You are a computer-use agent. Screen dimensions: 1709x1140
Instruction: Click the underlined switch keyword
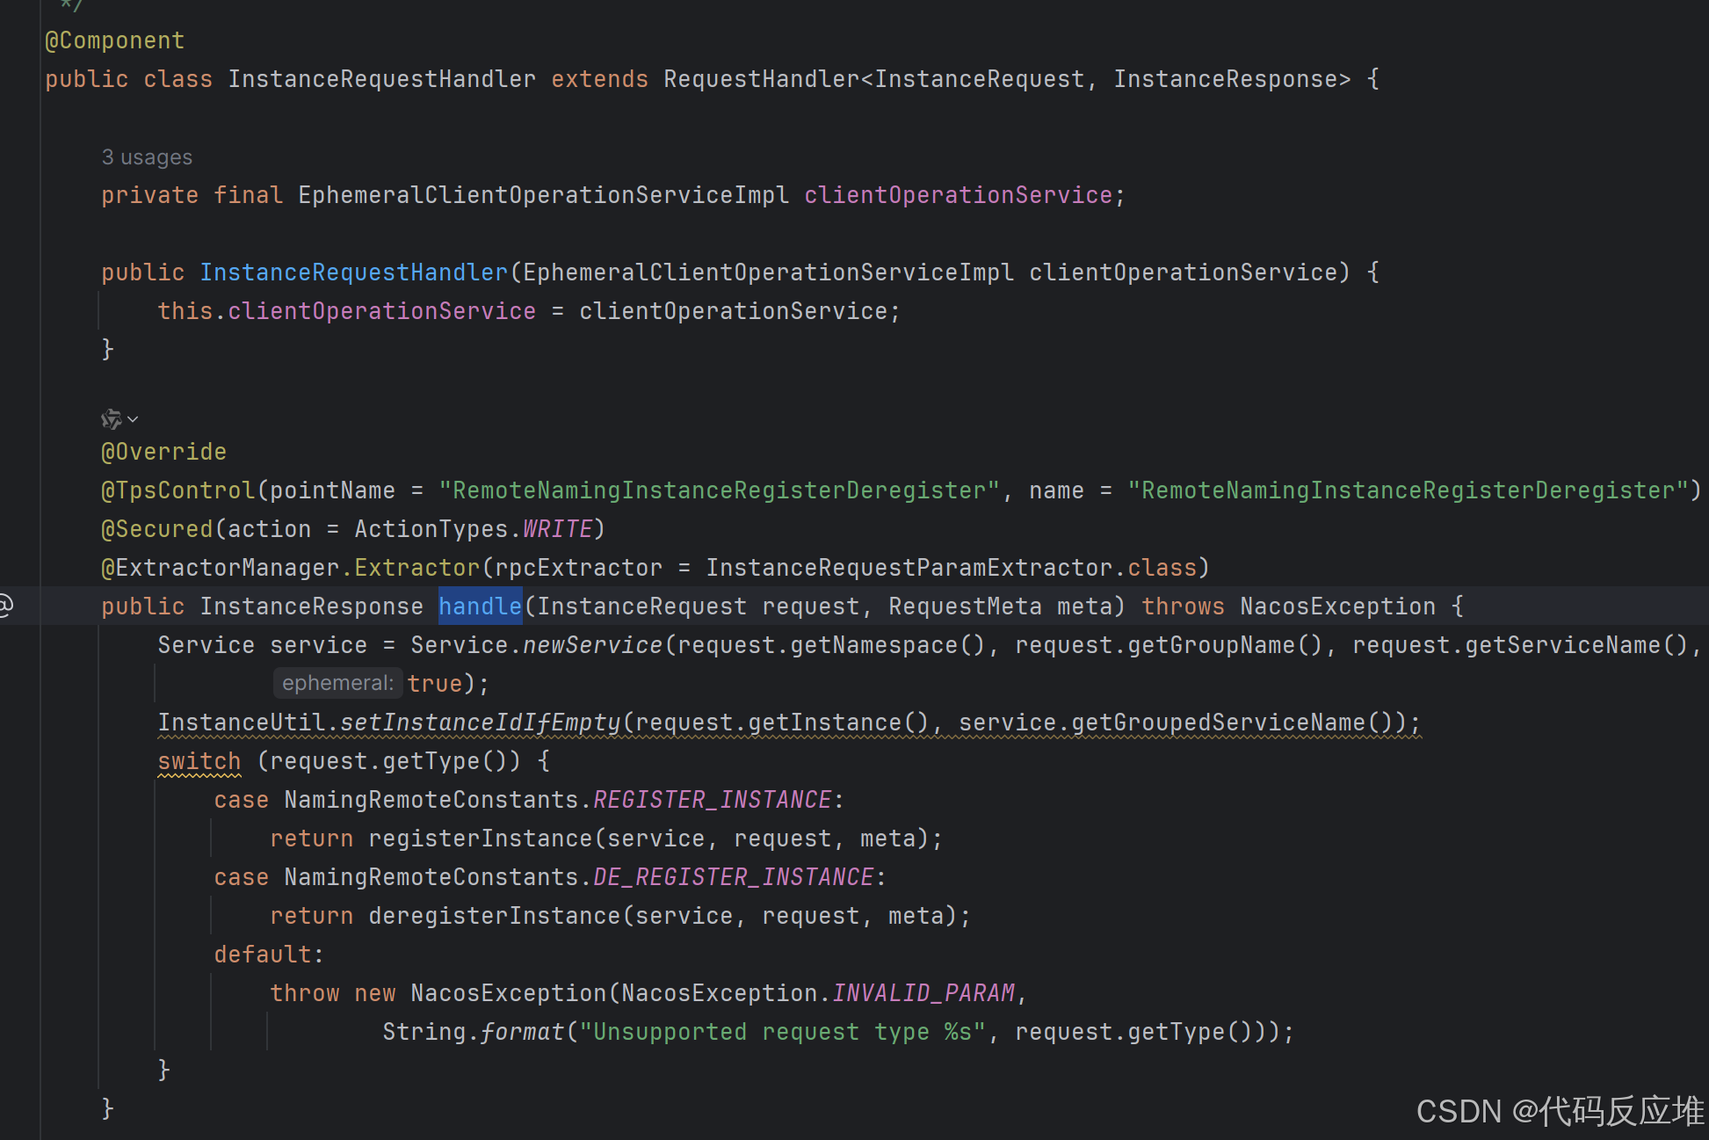coord(199,761)
